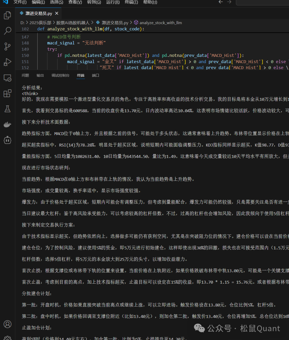Switch to the 输出 panel tab
The width and height of the screenshot is (289, 340).
pos(40,75)
